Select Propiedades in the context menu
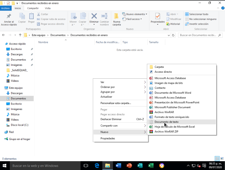Screen dimensions: 225x170 [107, 138]
